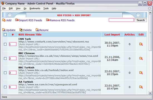Click the cnnturk.com ekonomi.rss URL
The height and width of the screenshot is (100, 153).
click(54, 42)
